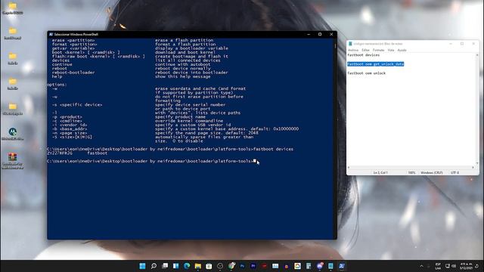Click 'fastboot oem unlock' line in Notepad

coord(366,73)
